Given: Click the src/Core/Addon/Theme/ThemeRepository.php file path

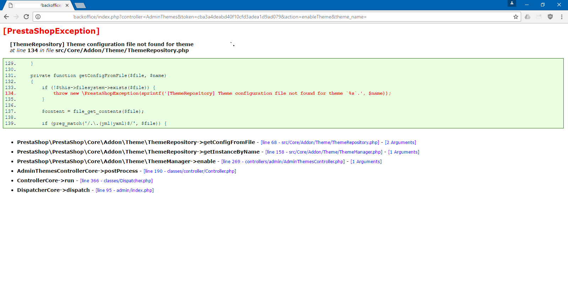Looking at the screenshot, I should click(x=122, y=50).
